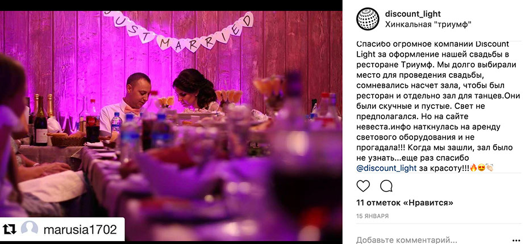Click the heart-eyes emoji in the caption
This screenshot has width=529, height=244.
click(x=481, y=168)
